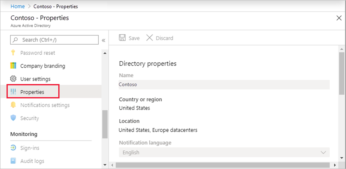Image resolution: width=346 pixels, height=169 pixels.
Task: Click the Notification language label
Action: (145, 143)
